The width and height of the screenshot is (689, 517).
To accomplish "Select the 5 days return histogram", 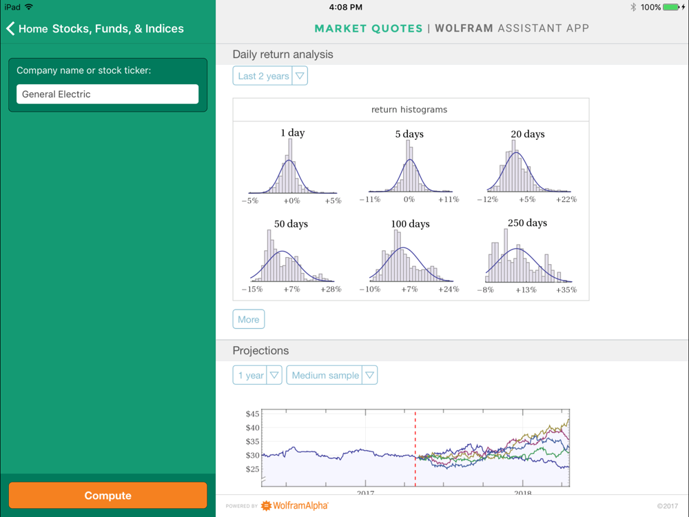I will 409,166.
